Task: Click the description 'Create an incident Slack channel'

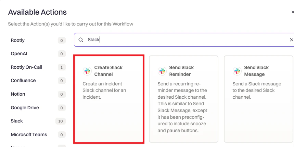Action: click(104, 91)
